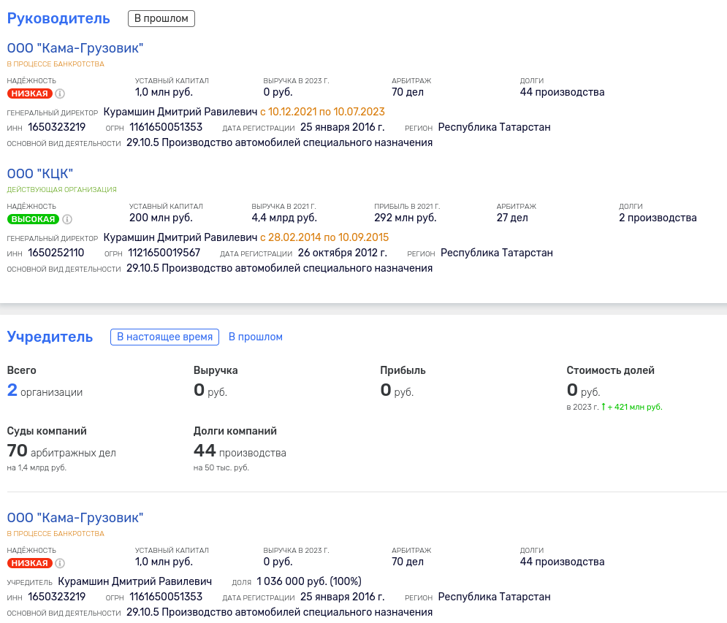Click director name Курамшин in Кама-Грузовик director row
The width and height of the screenshot is (727, 623).
[x=180, y=112]
